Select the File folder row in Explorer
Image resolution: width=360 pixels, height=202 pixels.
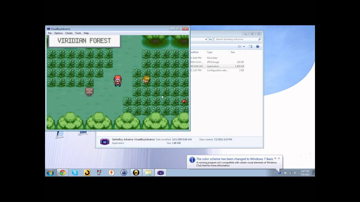[217, 58]
